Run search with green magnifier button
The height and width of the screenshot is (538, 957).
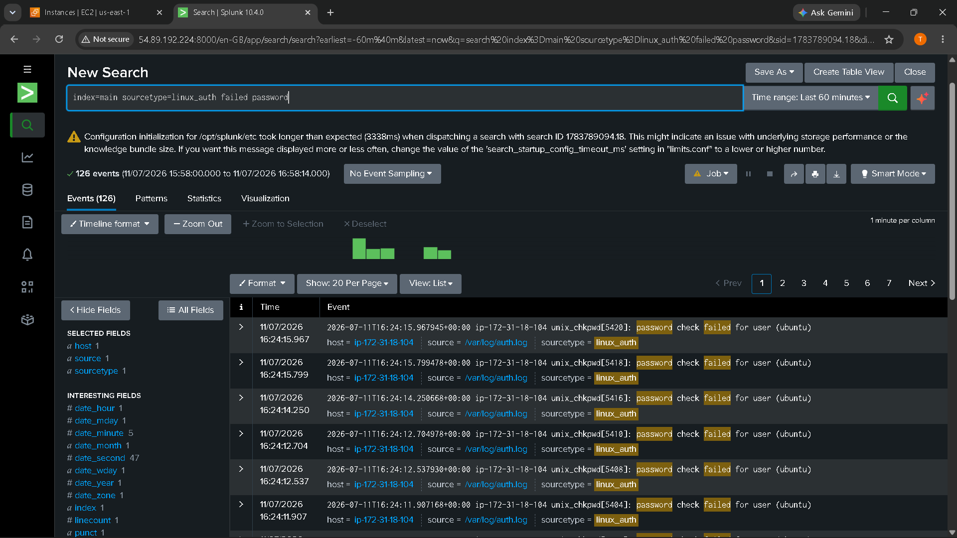892,98
